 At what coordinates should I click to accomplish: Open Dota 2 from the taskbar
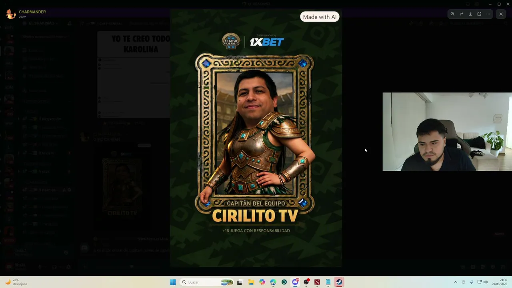(x=317, y=282)
